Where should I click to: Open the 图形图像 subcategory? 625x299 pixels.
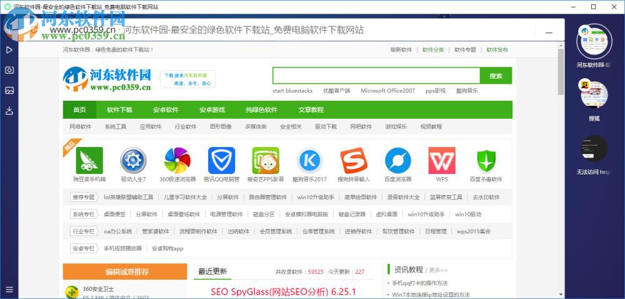coord(221,127)
